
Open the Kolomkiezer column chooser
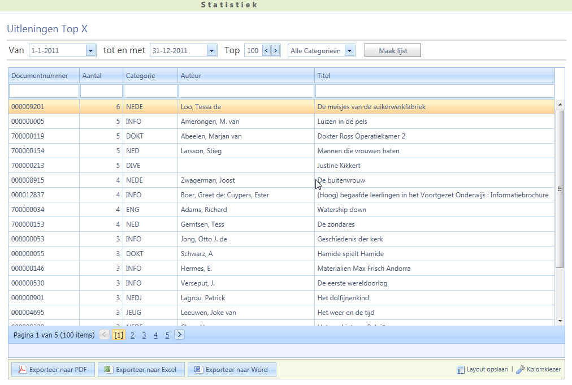(539, 369)
